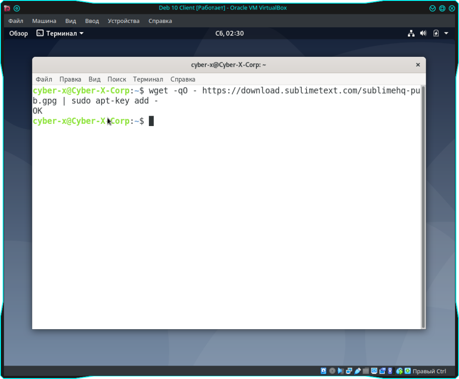The height and width of the screenshot is (379, 459).
Task: Click the VirtualBox hard disk activity icon
Action: pos(323,371)
